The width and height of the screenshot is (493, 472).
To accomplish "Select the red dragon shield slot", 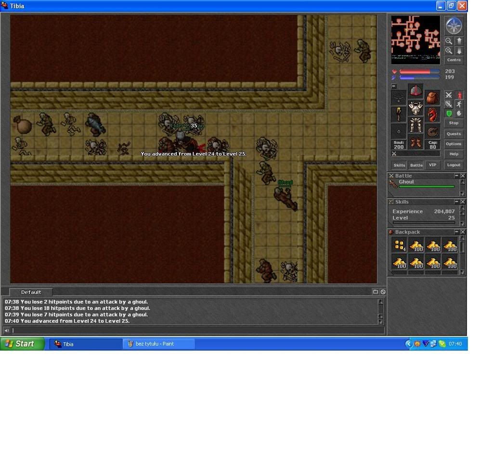I will coord(433,115).
